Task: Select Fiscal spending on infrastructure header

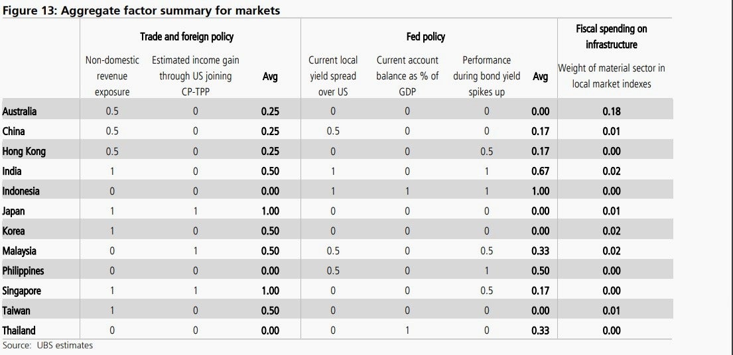Action: click(612, 36)
